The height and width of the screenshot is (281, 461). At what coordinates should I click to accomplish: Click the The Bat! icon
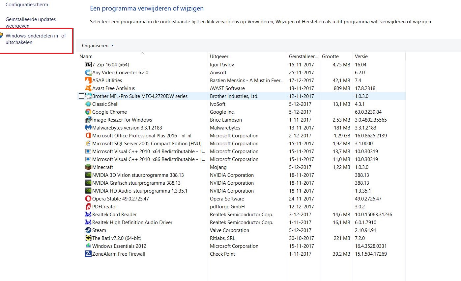[88, 238]
